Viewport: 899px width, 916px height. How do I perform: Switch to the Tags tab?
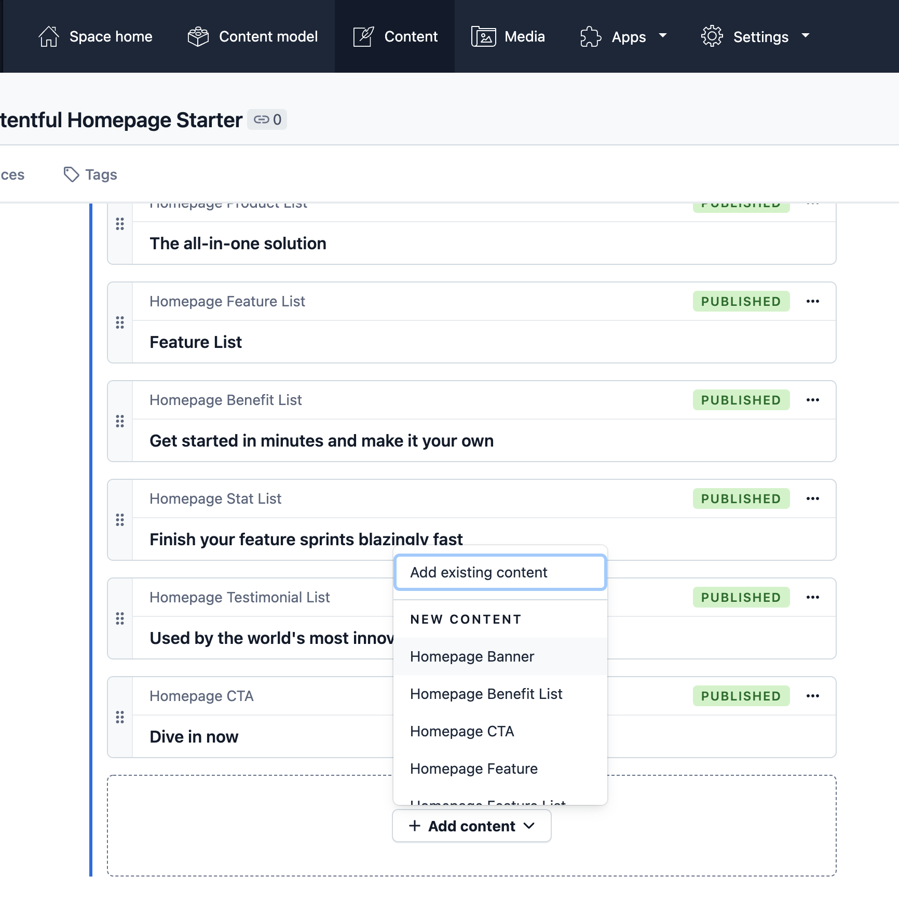(x=90, y=174)
